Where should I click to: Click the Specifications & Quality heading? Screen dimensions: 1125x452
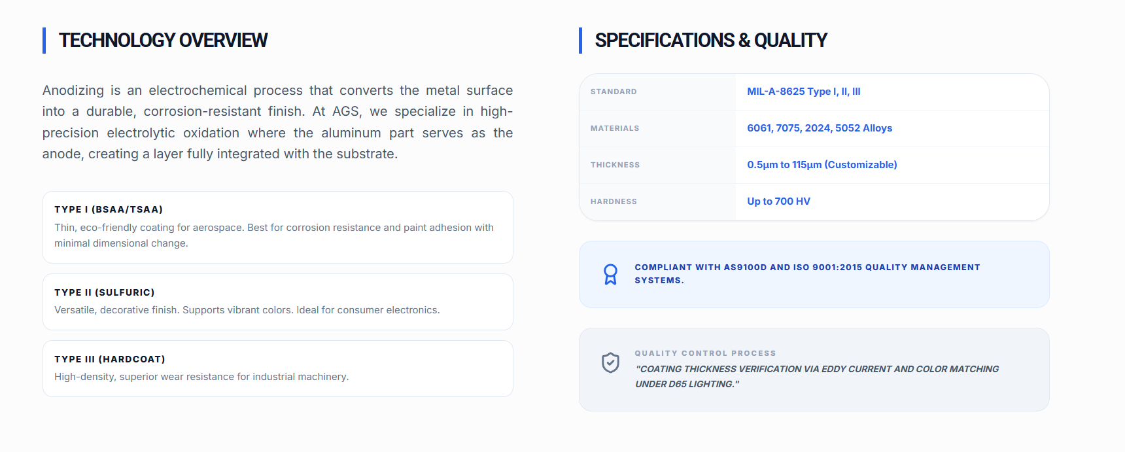click(711, 41)
